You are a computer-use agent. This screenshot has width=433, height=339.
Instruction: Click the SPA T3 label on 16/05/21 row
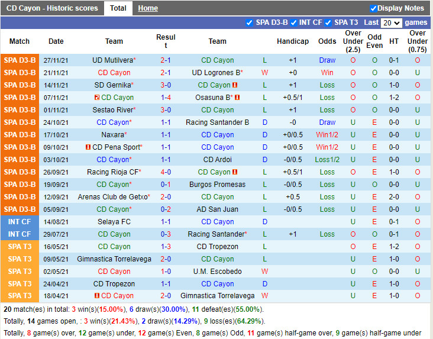click(20, 247)
